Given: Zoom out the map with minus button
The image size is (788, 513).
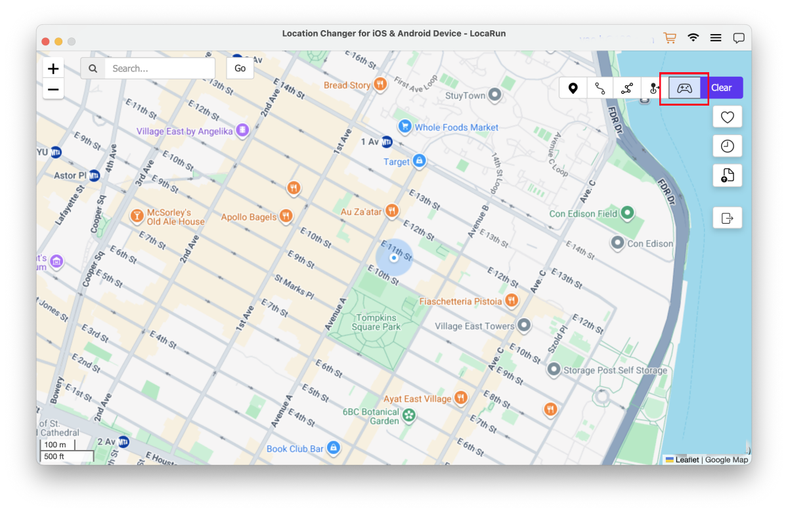Looking at the screenshot, I should pyautogui.click(x=53, y=89).
